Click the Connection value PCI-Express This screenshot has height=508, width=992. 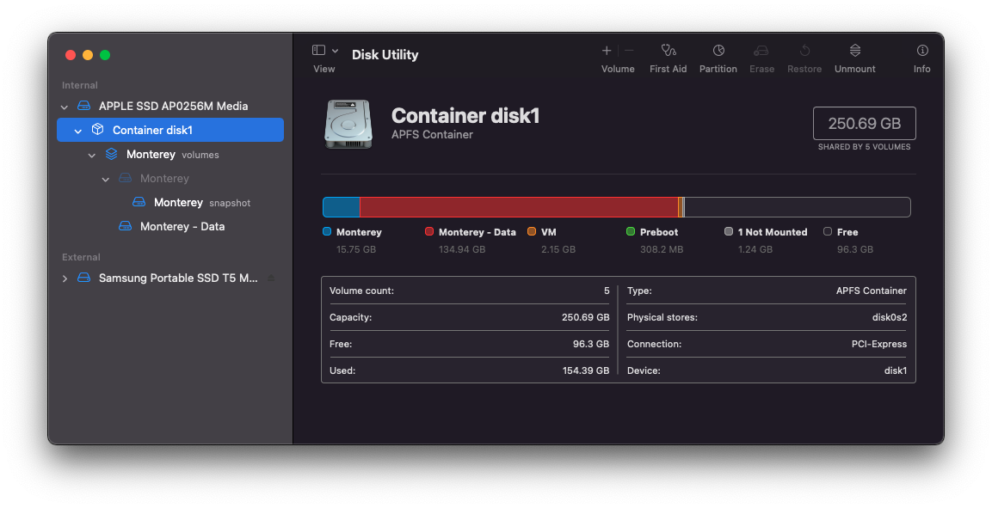pos(878,344)
